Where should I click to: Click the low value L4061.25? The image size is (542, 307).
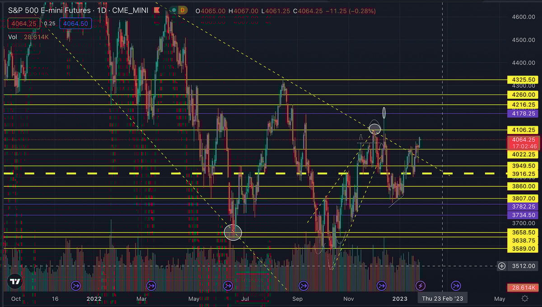[x=276, y=10]
